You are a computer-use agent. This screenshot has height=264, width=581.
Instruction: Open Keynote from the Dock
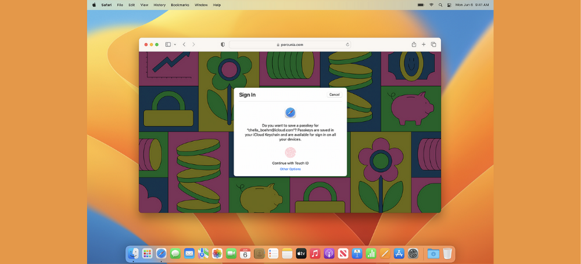pos(357,253)
